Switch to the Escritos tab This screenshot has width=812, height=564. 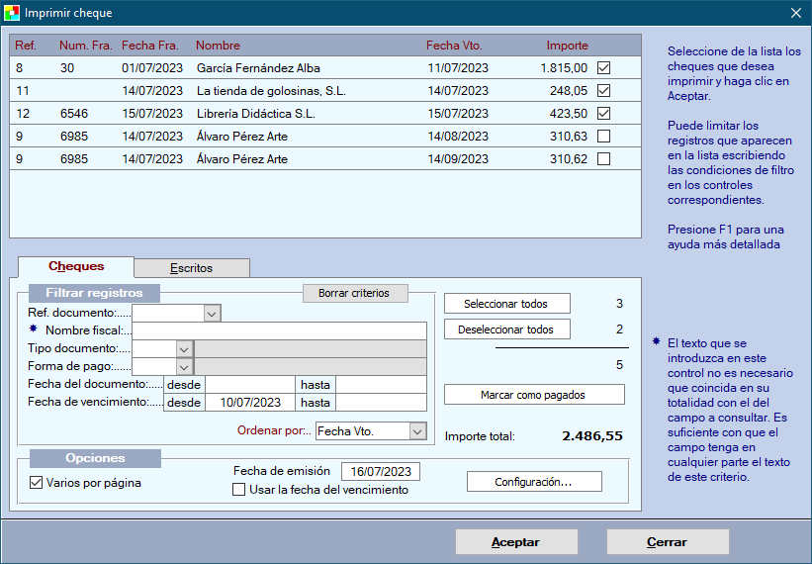pos(191,268)
